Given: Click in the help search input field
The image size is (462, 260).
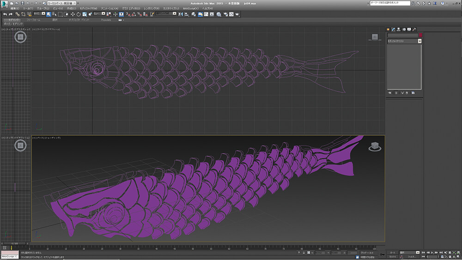Looking at the screenshot, I should coord(390,3).
